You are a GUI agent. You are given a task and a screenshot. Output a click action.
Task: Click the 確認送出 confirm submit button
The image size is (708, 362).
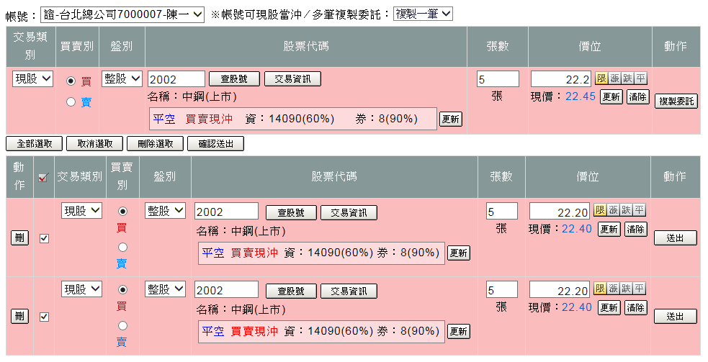tap(215, 144)
